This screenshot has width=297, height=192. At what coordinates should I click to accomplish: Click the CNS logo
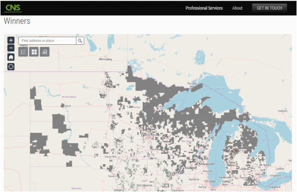coord(13,8)
